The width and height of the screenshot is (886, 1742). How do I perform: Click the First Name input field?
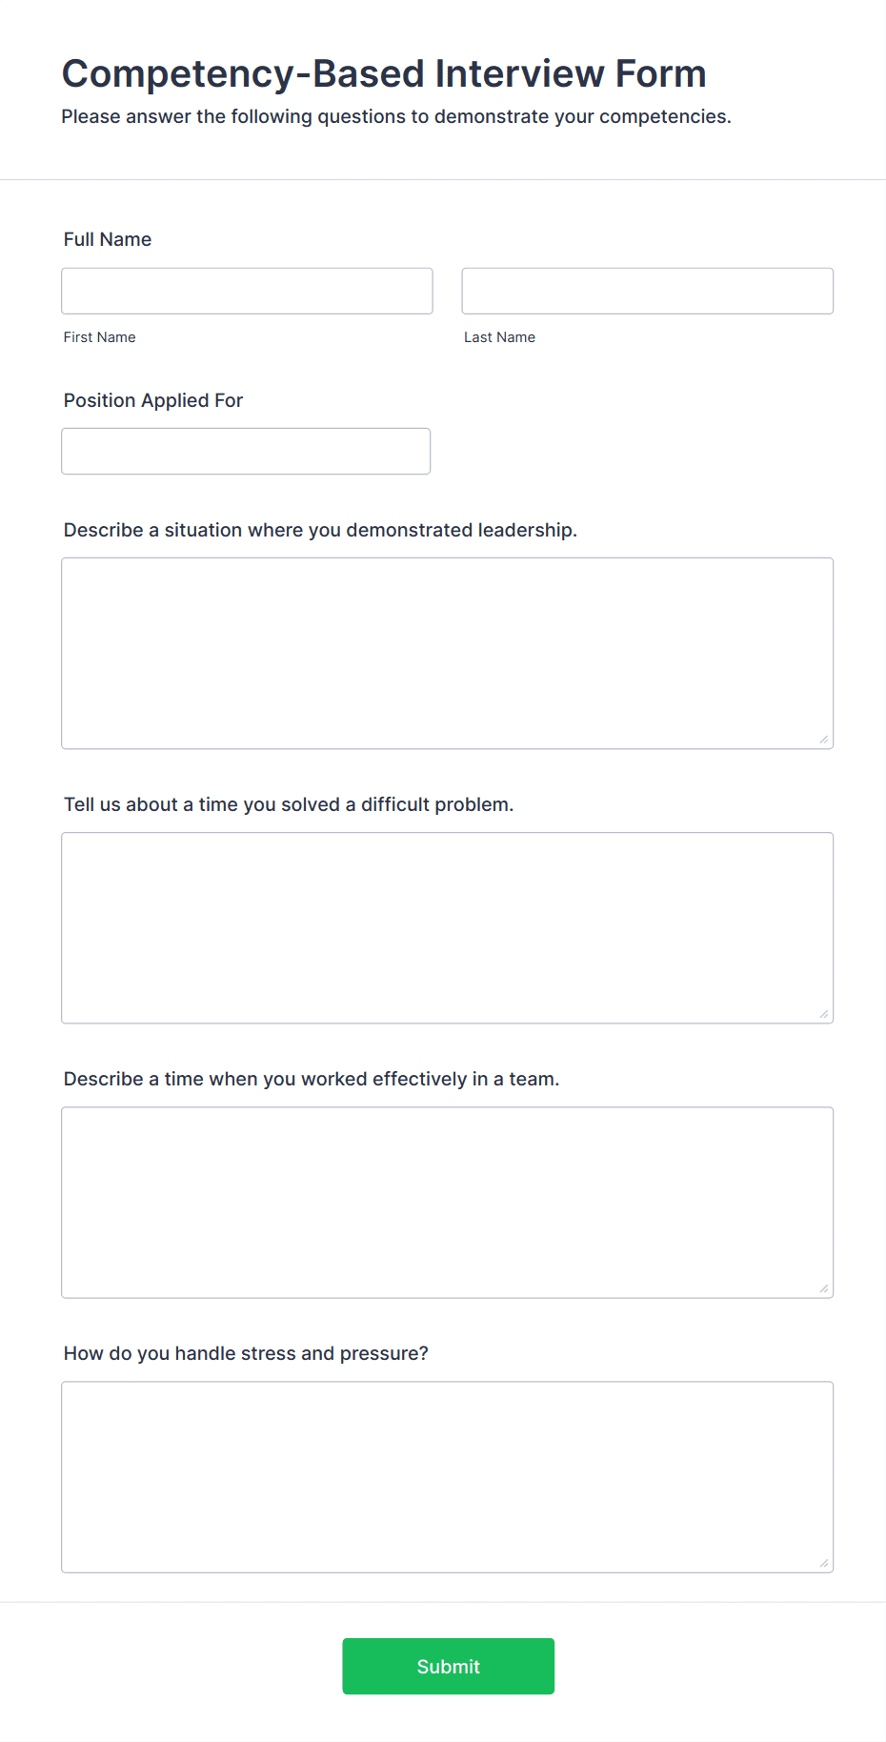[x=246, y=291]
